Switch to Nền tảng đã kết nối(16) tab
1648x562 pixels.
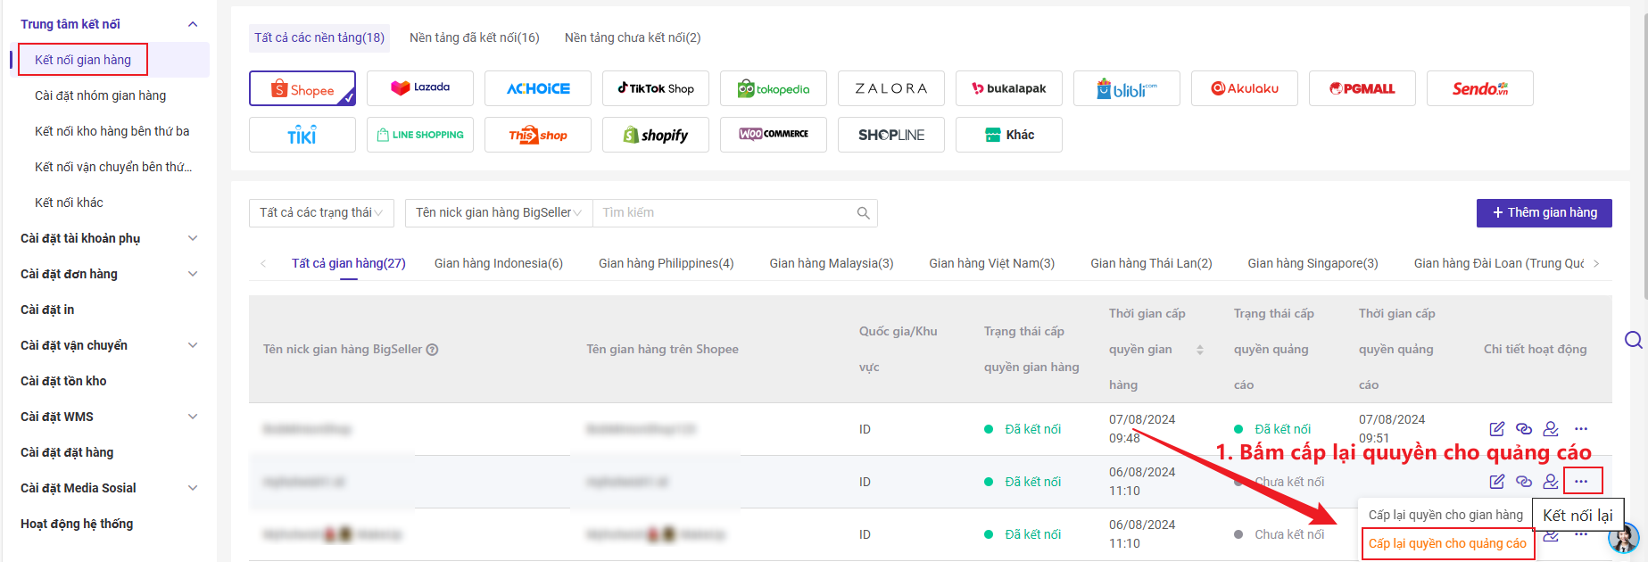pyautogui.click(x=475, y=37)
